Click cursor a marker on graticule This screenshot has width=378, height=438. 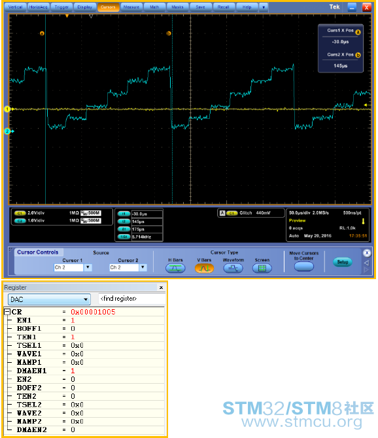point(42,33)
